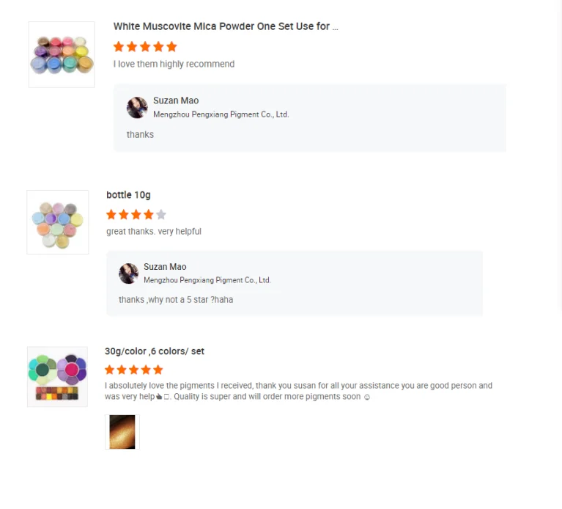Click the White Muscovite Mica Powder title
This screenshot has height=509, width=562.
[226, 26]
